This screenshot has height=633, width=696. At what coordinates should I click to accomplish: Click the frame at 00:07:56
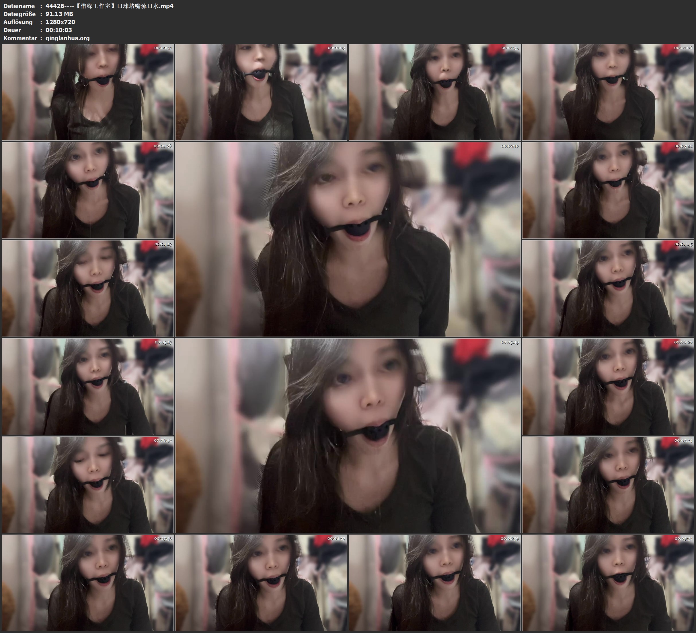88,583
